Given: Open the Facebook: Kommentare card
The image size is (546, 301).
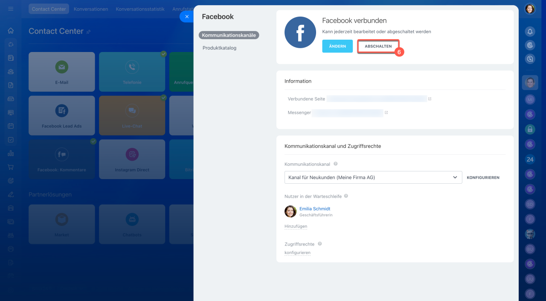Looking at the screenshot, I should [62, 159].
